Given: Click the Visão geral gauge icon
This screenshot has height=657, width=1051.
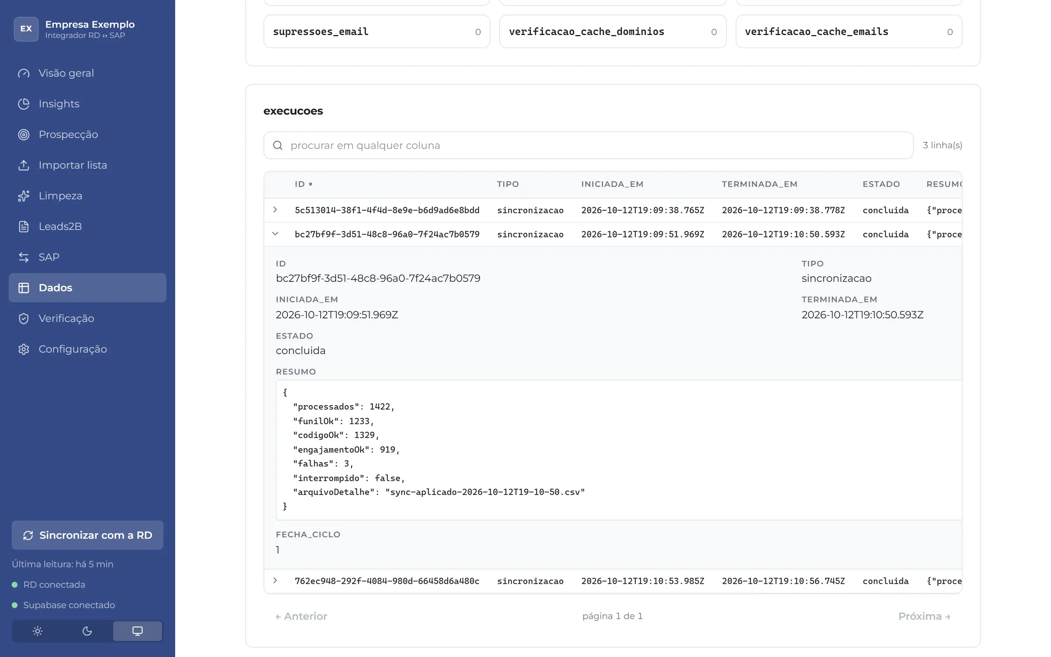Looking at the screenshot, I should (x=24, y=73).
